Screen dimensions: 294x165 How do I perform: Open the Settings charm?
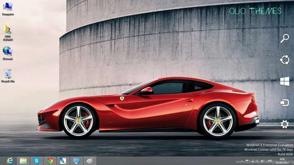pyautogui.click(x=285, y=124)
